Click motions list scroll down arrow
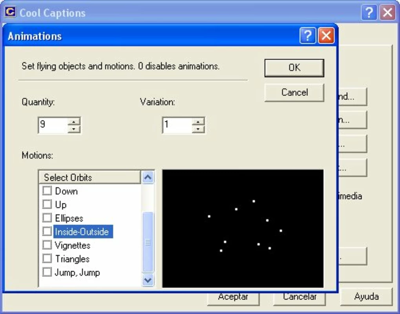400x314 pixels. click(148, 280)
